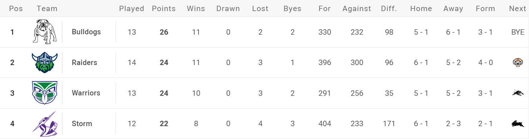Open the Panthers next-opponent logo in Warriors row
This screenshot has width=529, height=139.
[x=517, y=93]
